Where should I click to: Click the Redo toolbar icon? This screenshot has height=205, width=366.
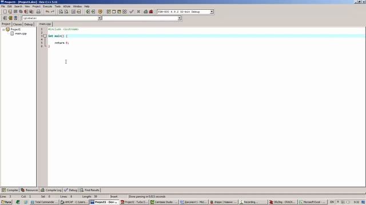point(53,11)
